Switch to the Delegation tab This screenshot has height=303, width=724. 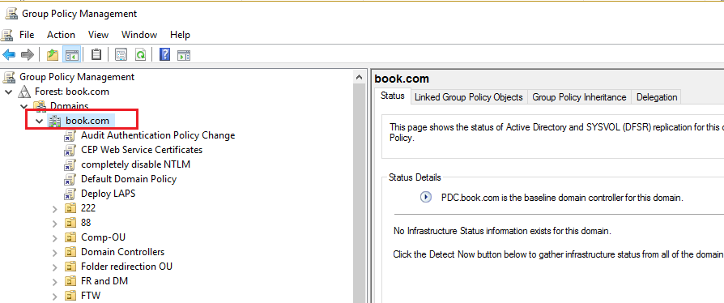point(657,97)
